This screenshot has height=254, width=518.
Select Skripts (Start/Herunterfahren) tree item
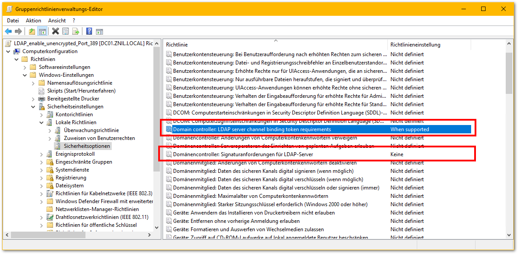[x=81, y=91]
